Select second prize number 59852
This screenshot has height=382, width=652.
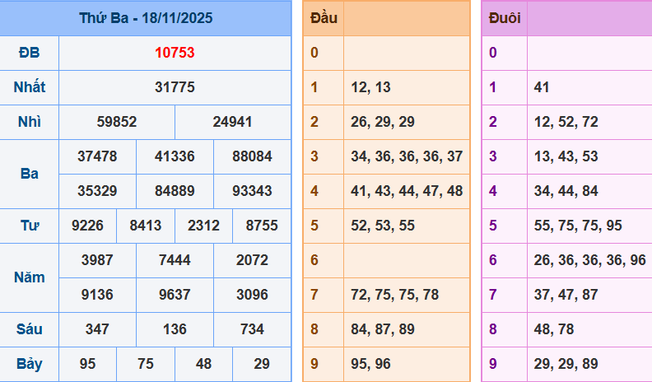coord(117,122)
